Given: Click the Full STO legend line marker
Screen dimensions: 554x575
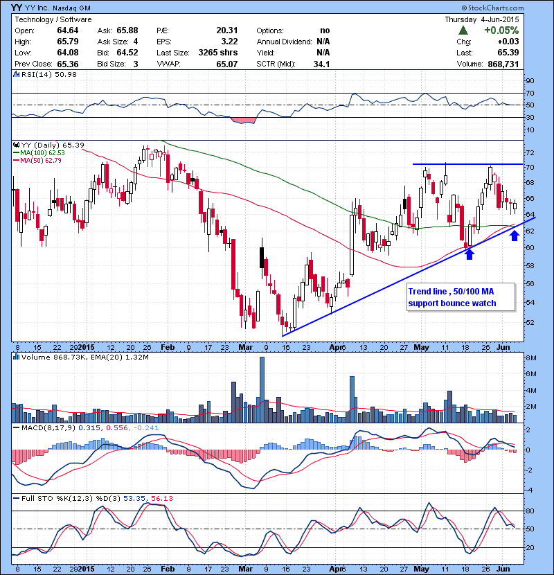Looking at the screenshot, I should click(x=17, y=498).
